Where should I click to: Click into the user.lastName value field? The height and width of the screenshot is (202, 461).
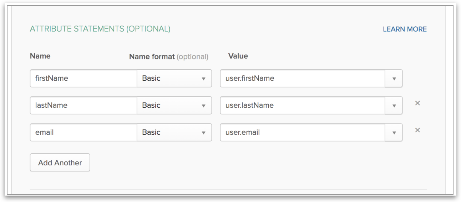click(303, 106)
